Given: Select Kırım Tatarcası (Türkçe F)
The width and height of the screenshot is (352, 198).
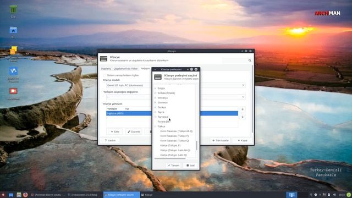Looking at the screenshot, I should point(174,136).
